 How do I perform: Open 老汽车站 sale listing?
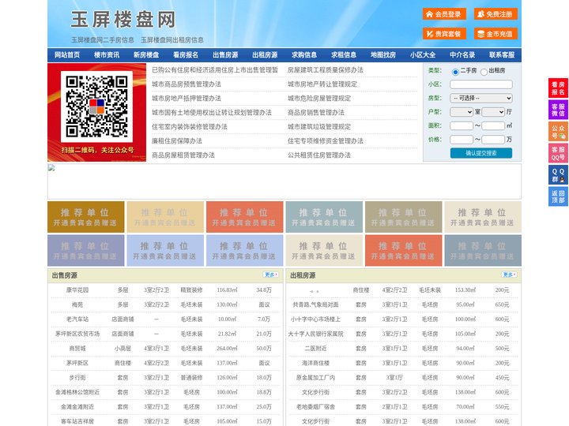click(x=77, y=319)
